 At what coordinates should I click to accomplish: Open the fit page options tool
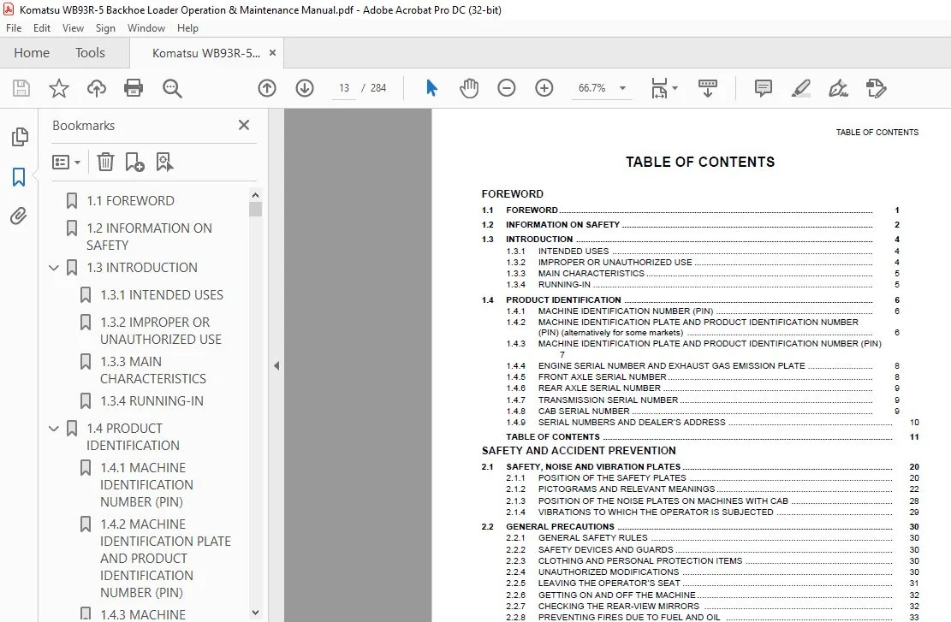click(663, 88)
